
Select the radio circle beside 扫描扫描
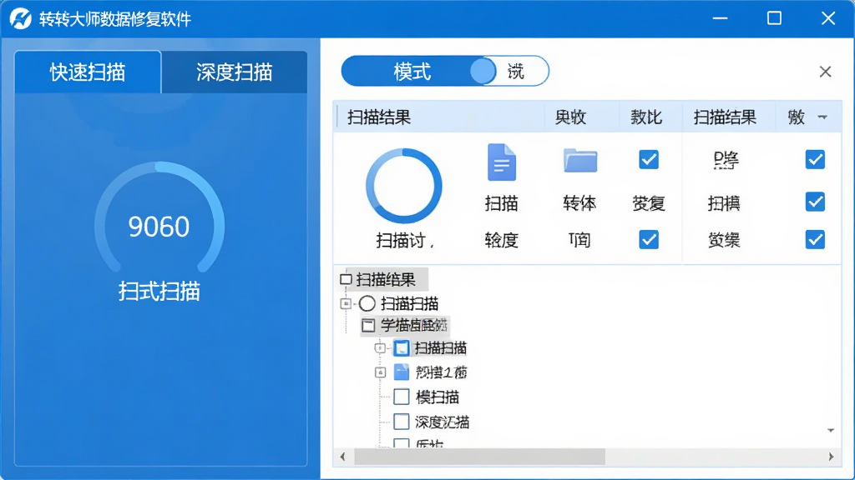tap(367, 303)
